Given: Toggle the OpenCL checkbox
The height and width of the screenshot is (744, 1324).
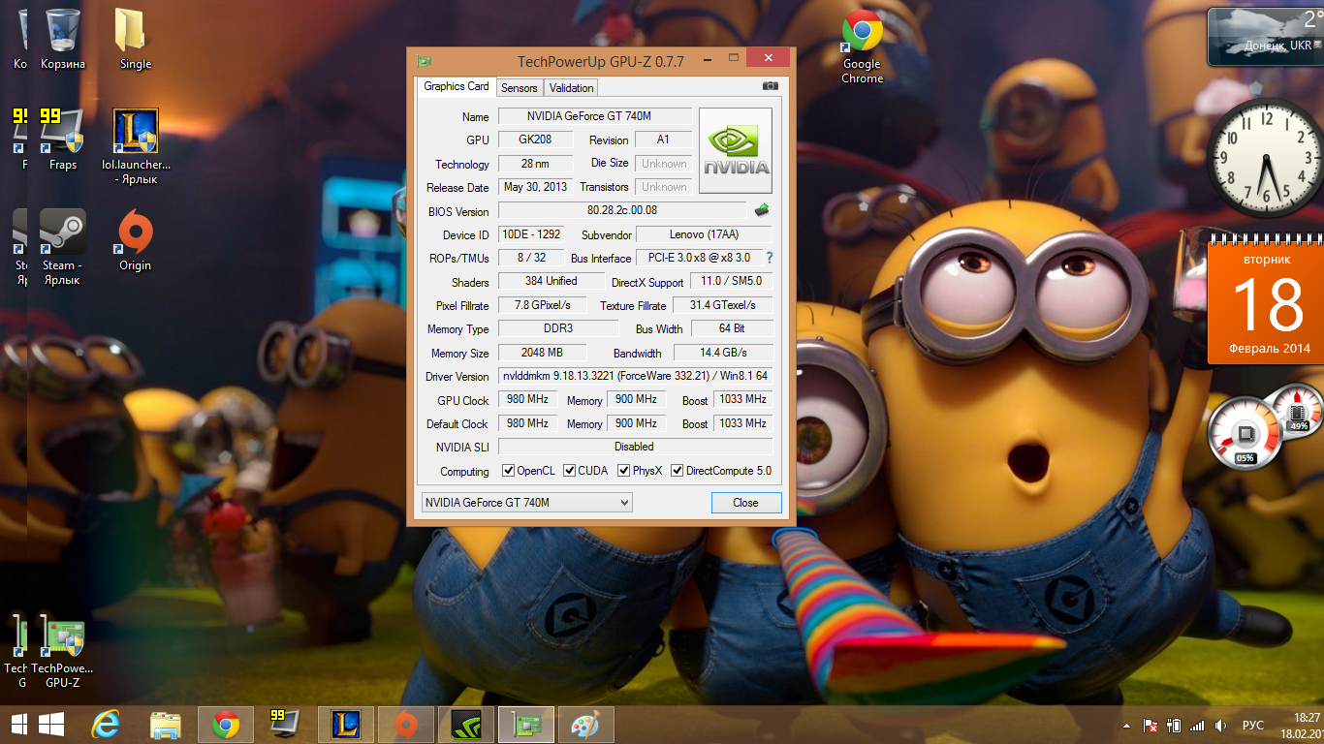Looking at the screenshot, I should click(509, 471).
